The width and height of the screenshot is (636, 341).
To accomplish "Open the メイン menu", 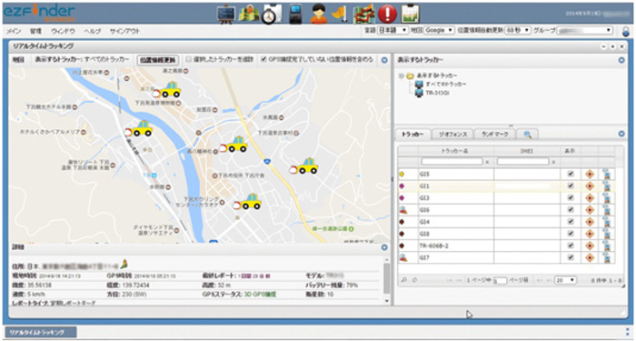I will (14, 31).
